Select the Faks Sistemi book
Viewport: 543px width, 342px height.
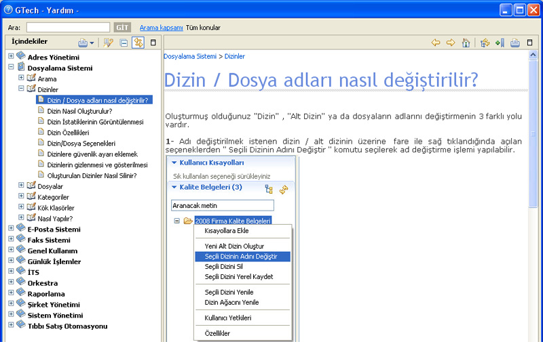coord(49,240)
